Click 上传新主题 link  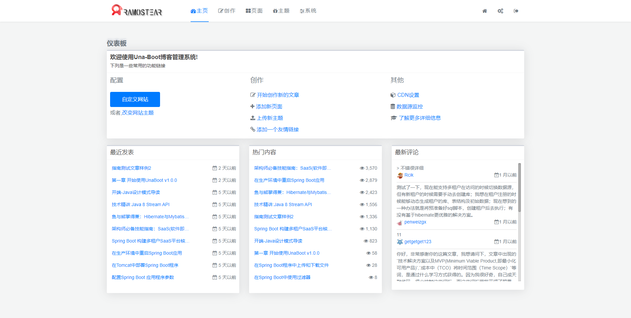[x=267, y=118]
